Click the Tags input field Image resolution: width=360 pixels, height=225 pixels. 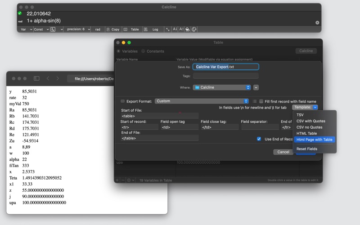(226, 76)
